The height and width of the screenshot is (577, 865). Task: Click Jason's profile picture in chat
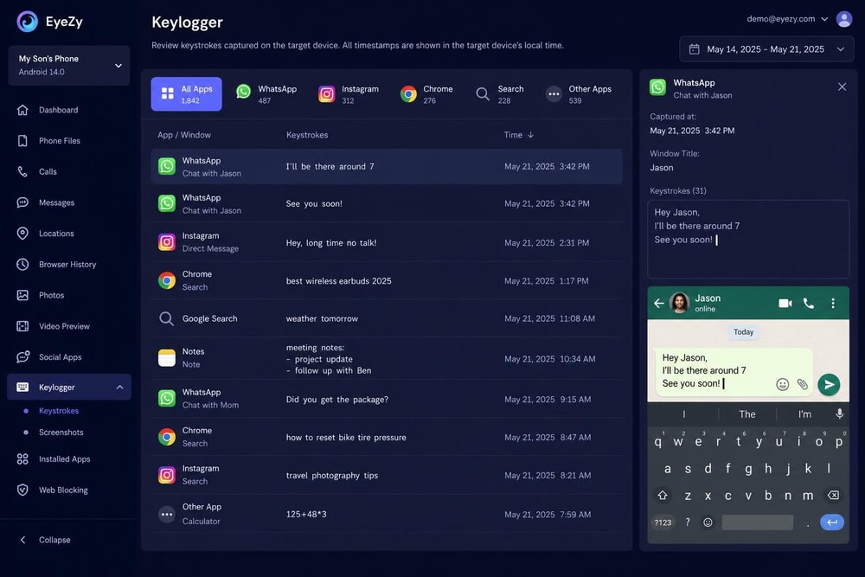click(680, 303)
